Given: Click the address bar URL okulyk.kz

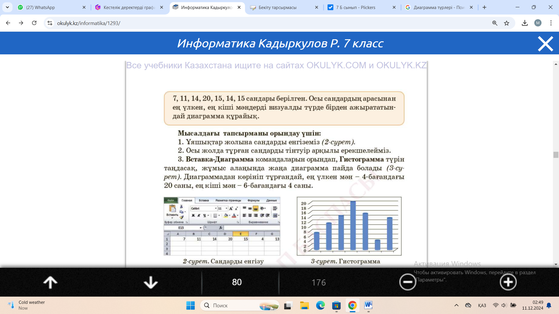Looking at the screenshot, I should pos(89,23).
